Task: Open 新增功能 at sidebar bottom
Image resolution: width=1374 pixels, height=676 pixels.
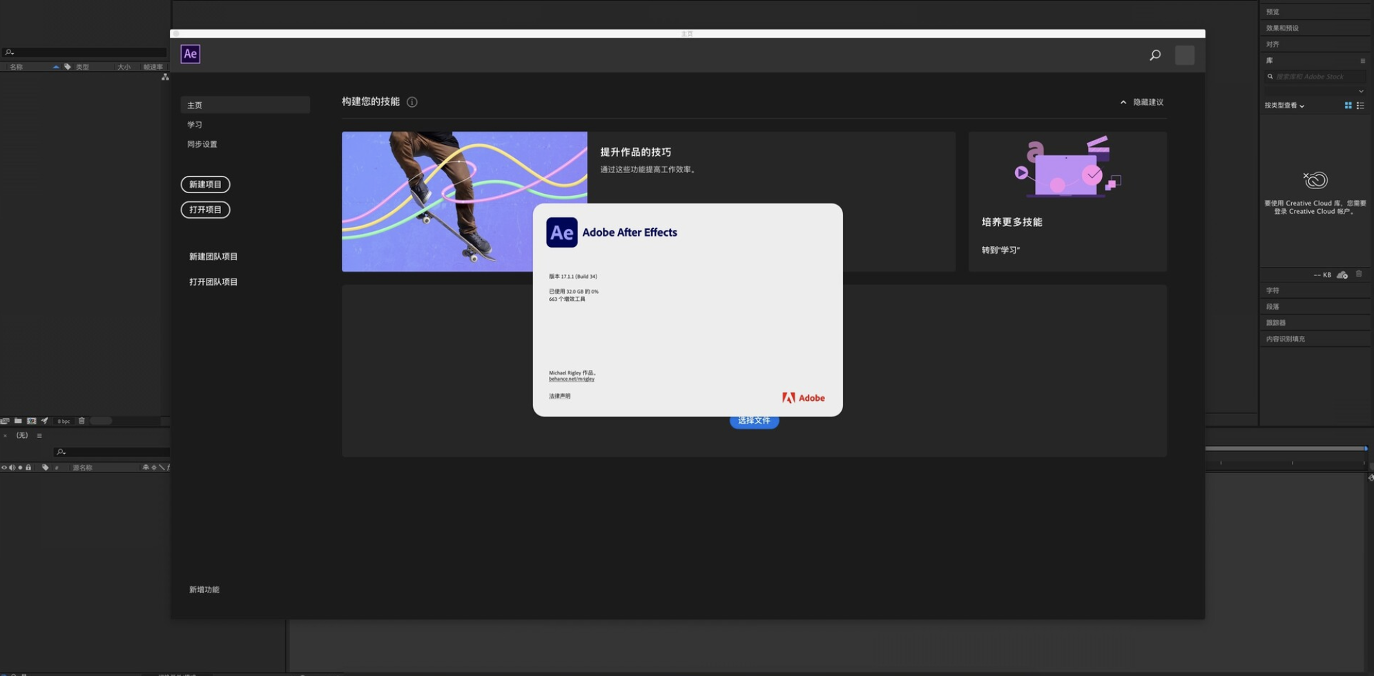Action: [x=204, y=590]
